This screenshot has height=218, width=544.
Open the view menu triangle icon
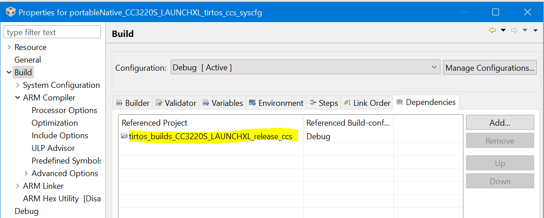coord(535,30)
